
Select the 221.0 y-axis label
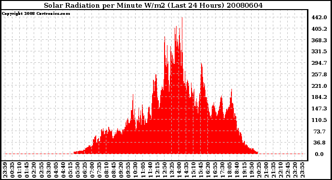[319, 86]
